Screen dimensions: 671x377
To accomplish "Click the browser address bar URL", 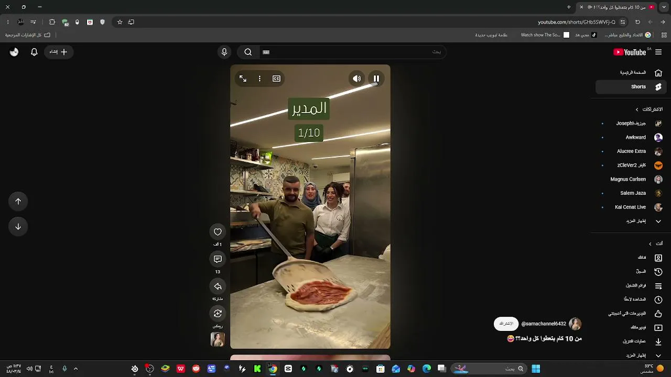I will (576, 22).
